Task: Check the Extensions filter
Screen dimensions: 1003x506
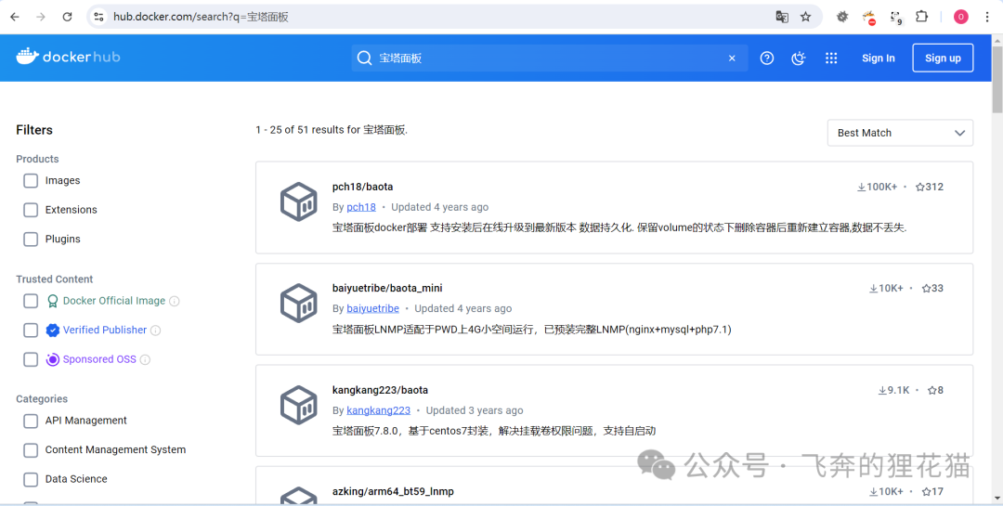Action: tap(31, 210)
